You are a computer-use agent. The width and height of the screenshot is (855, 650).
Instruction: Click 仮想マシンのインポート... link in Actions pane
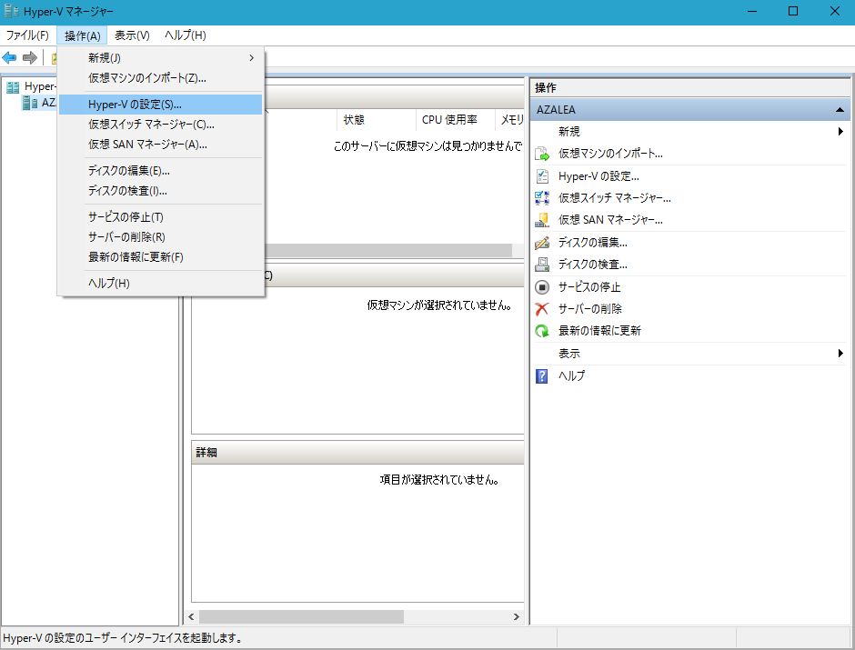click(610, 154)
